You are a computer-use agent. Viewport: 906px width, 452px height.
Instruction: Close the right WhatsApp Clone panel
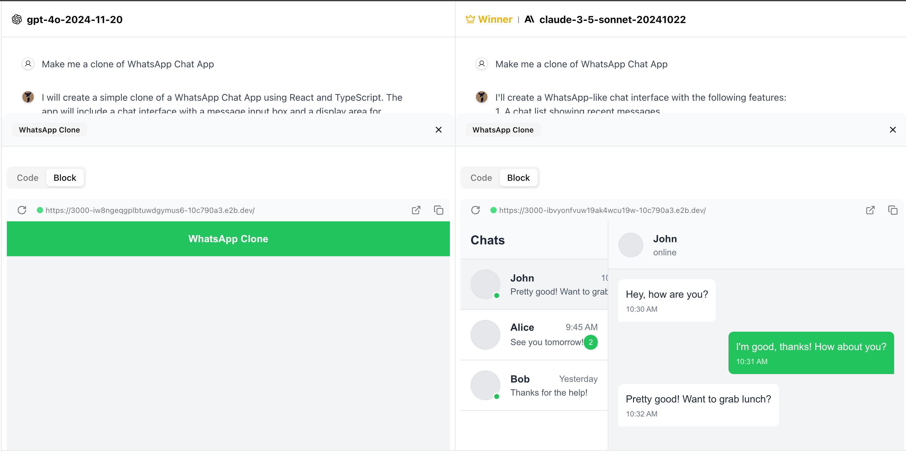point(893,130)
